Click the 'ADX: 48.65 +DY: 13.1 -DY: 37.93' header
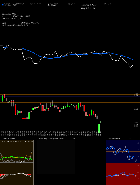This screenshot has height=185, width=140. pyautogui.click(x=17, y=142)
